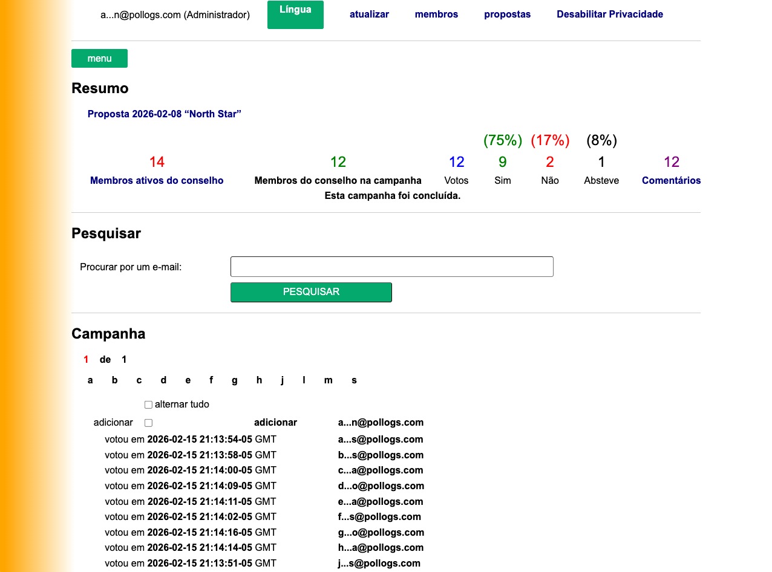This screenshot has width=772, height=572.
Task: Filter campaign list by letter a
Action: [90, 380]
